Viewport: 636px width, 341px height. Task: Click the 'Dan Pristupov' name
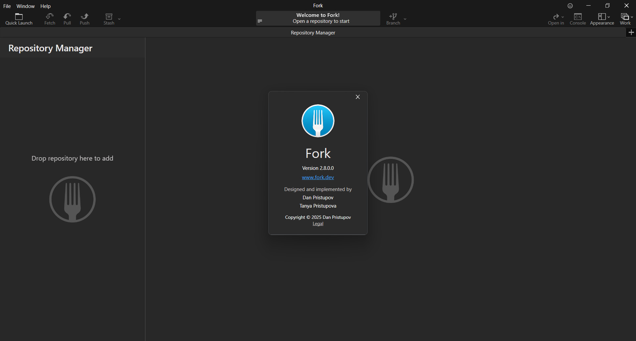(x=318, y=198)
